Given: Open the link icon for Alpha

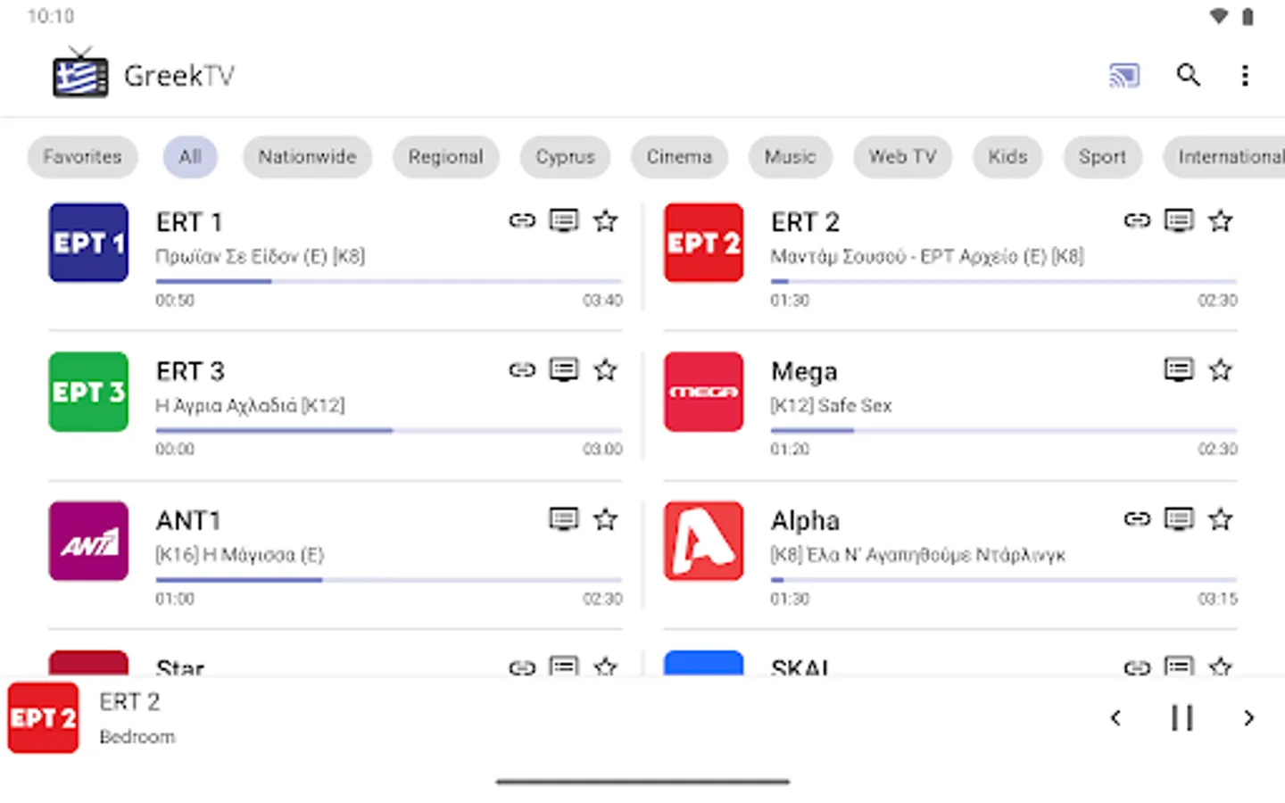Looking at the screenshot, I should [x=1137, y=518].
